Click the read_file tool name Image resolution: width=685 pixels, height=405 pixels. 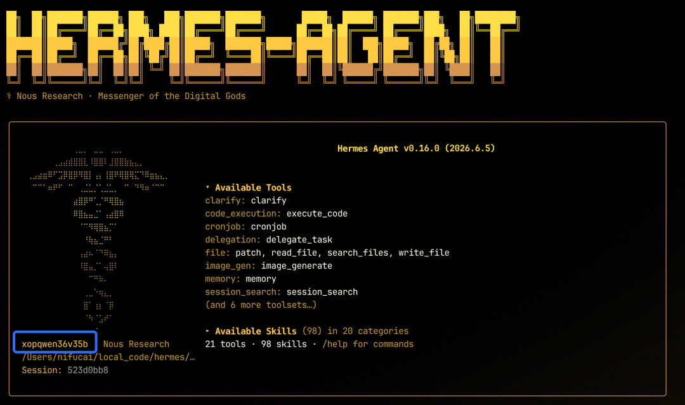(x=294, y=253)
